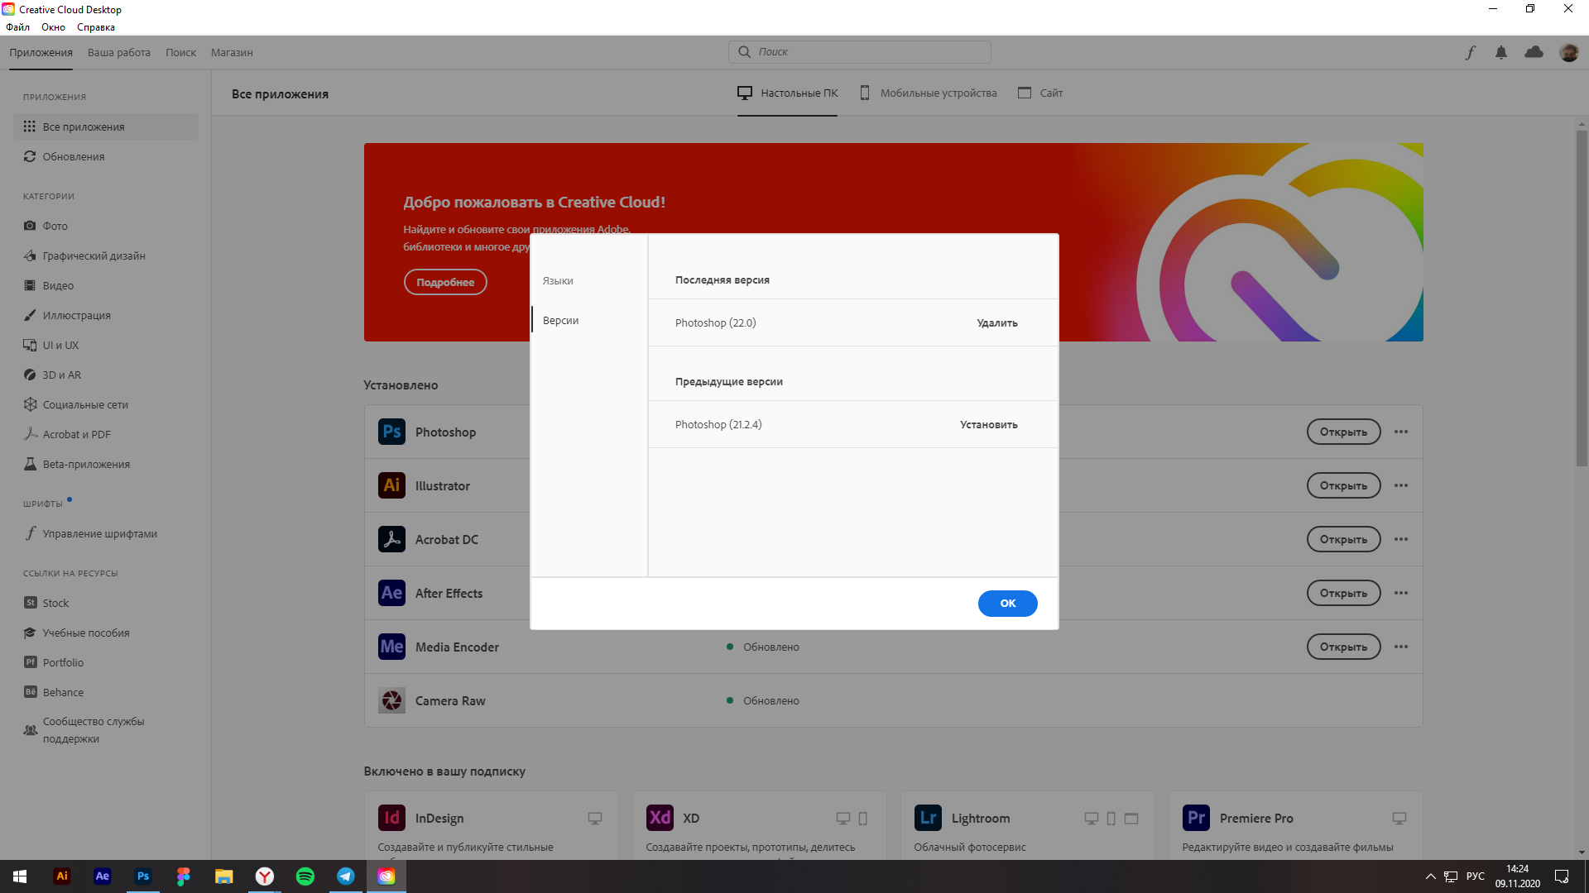Click Подробнее button on welcome banner
This screenshot has height=893, width=1589.
point(445,282)
